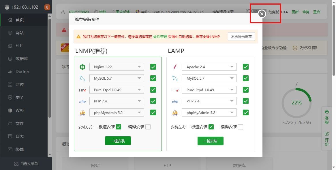Open 监控 in the sidebar
This screenshot has height=170, width=336.
click(24, 85)
